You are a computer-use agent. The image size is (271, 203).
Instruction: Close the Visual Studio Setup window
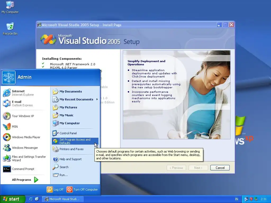(x=231, y=25)
